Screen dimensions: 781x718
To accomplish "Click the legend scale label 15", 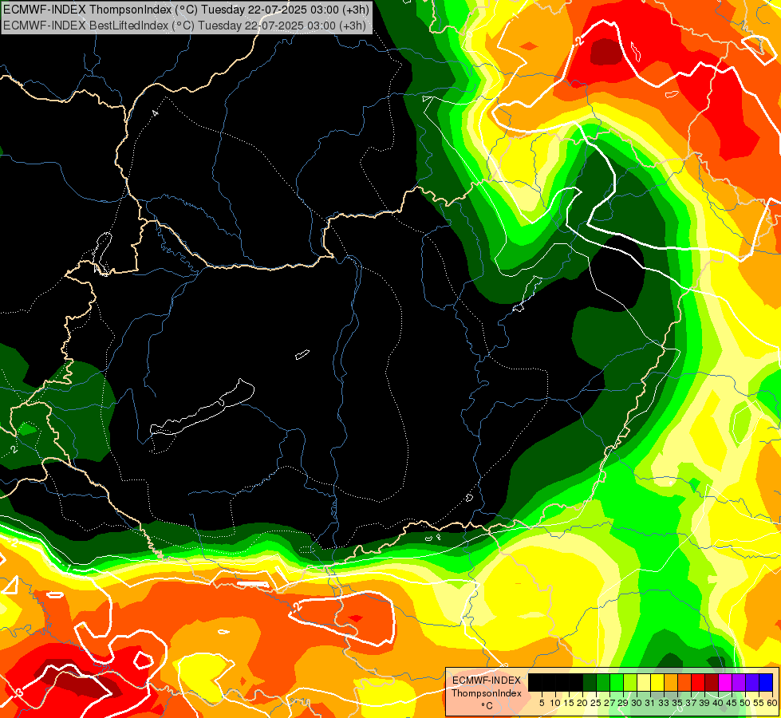I will coord(570,703).
